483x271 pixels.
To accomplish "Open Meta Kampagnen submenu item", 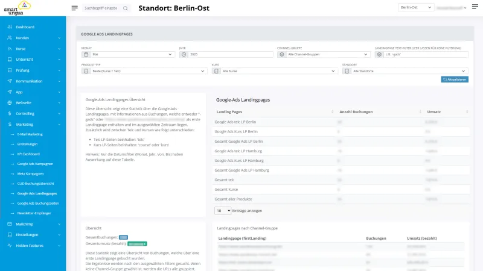I will click(31, 173).
